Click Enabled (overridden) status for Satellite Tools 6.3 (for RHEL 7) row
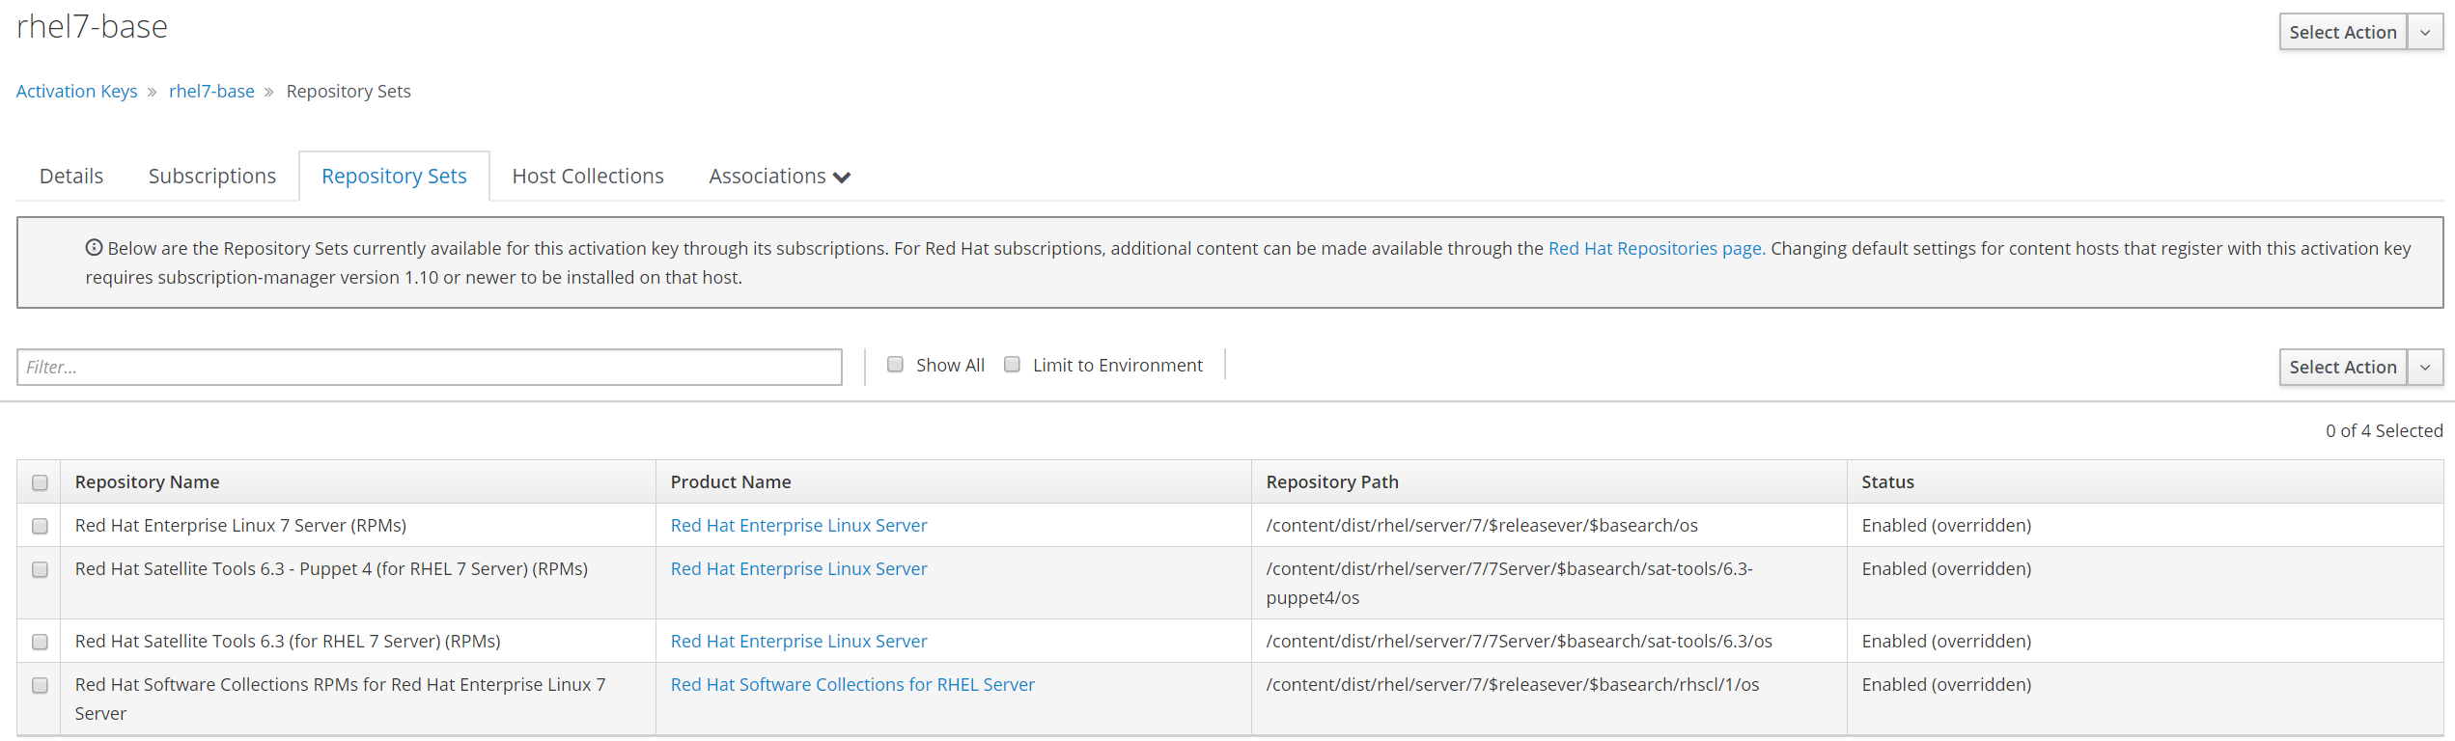The width and height of the screenshot is (2455, 741). click(1946, 641)
